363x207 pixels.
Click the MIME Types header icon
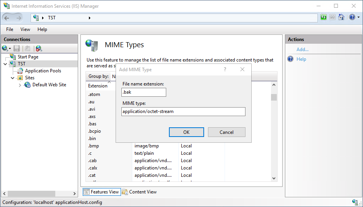coord(92,45)
